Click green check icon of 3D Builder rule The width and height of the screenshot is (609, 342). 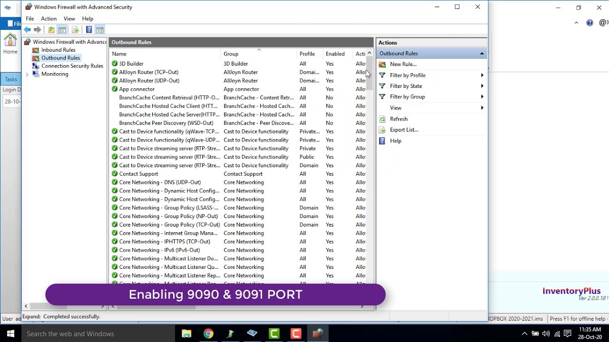point(115,64)
